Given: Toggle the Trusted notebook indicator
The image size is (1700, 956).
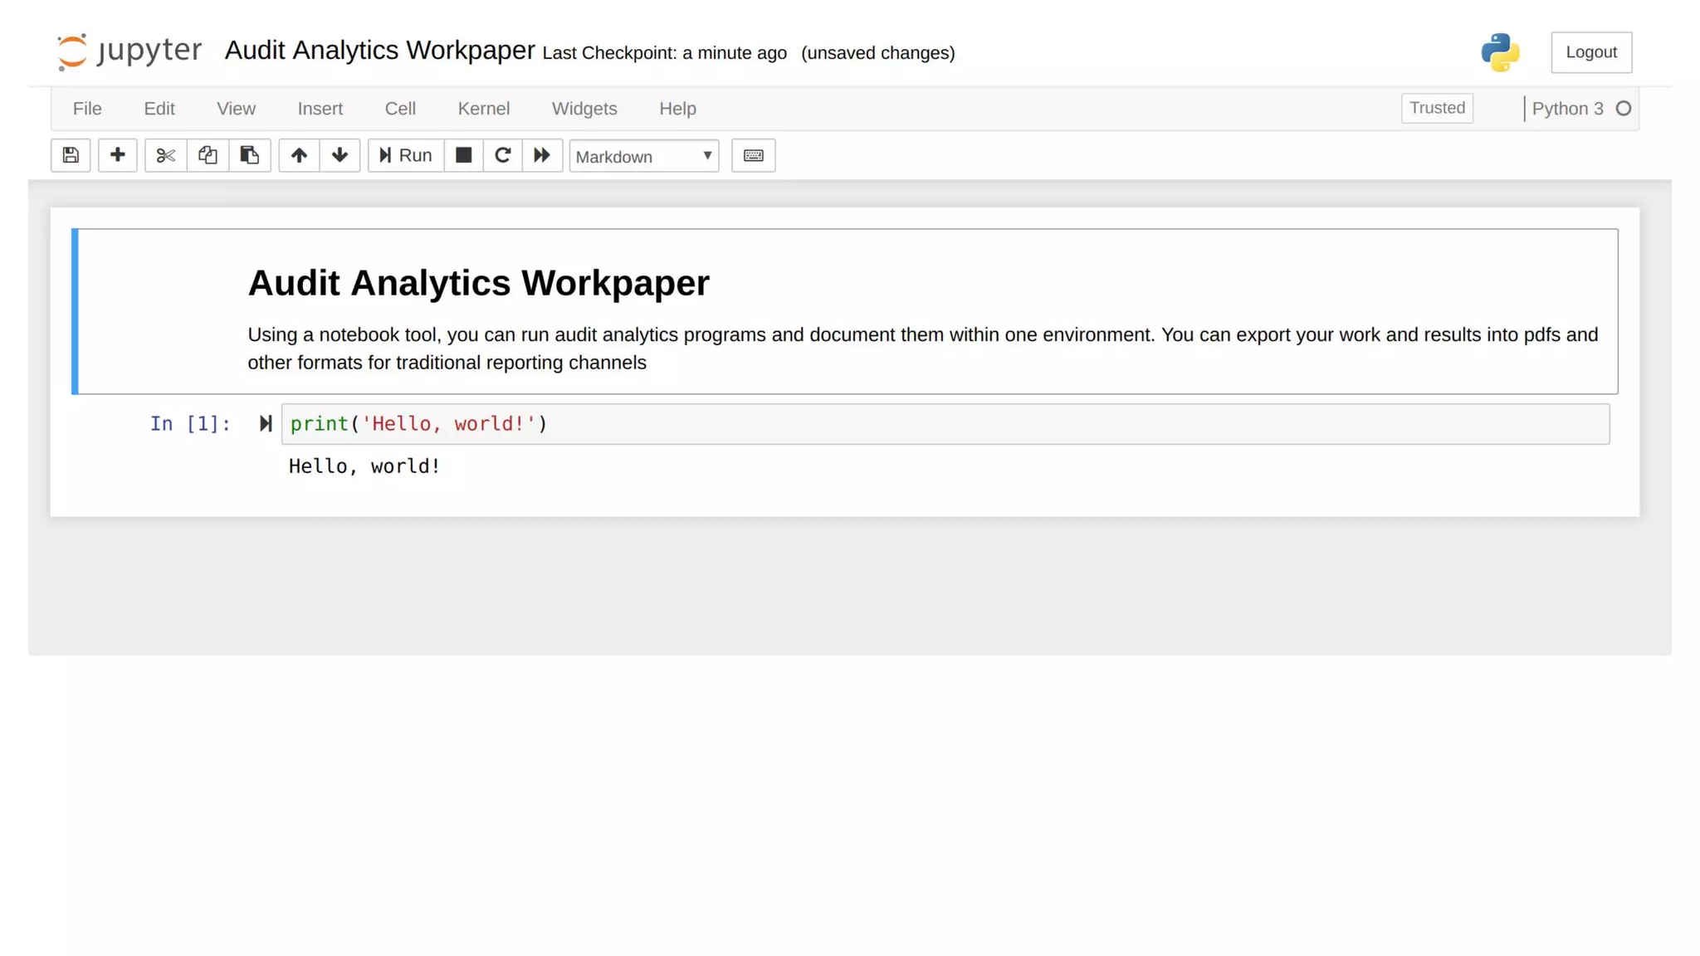Looking at the screenshot, I should pos(1436,108).
